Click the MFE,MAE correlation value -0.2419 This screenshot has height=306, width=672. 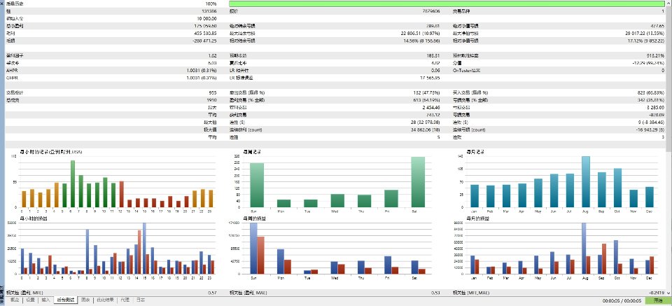pyautogui.click(x=657, y=293)
